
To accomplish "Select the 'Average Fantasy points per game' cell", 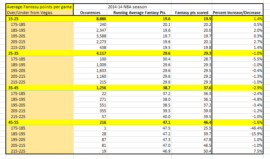I will (x=39, y=7).
